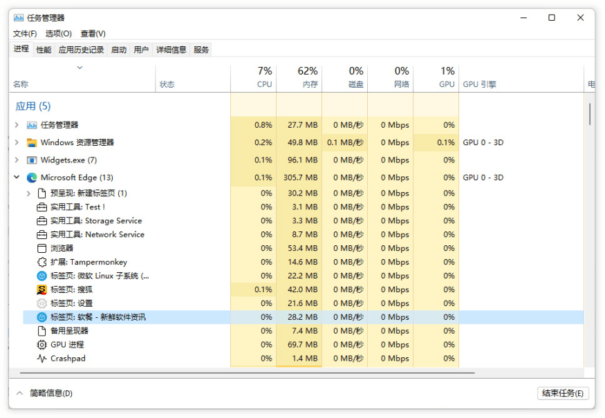Click the 浏览器 subprocess icon
Image resolution: width=605 pixels, height=418 pixels.
(41, 248)
